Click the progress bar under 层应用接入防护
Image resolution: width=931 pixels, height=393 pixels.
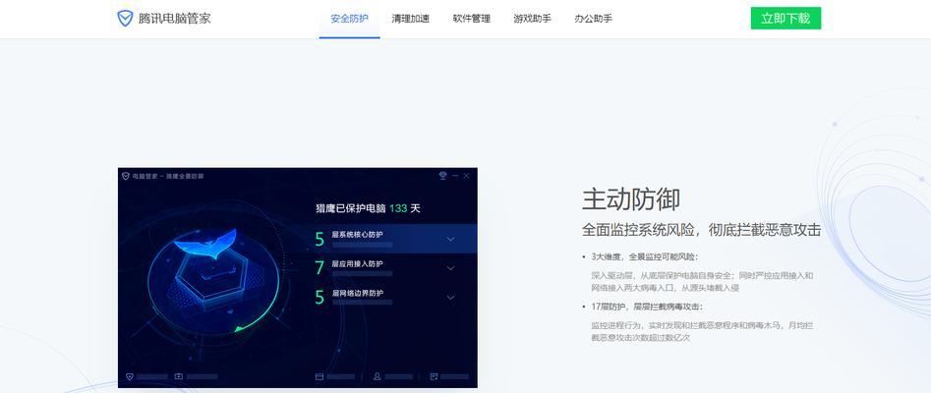tap(362, 273)
